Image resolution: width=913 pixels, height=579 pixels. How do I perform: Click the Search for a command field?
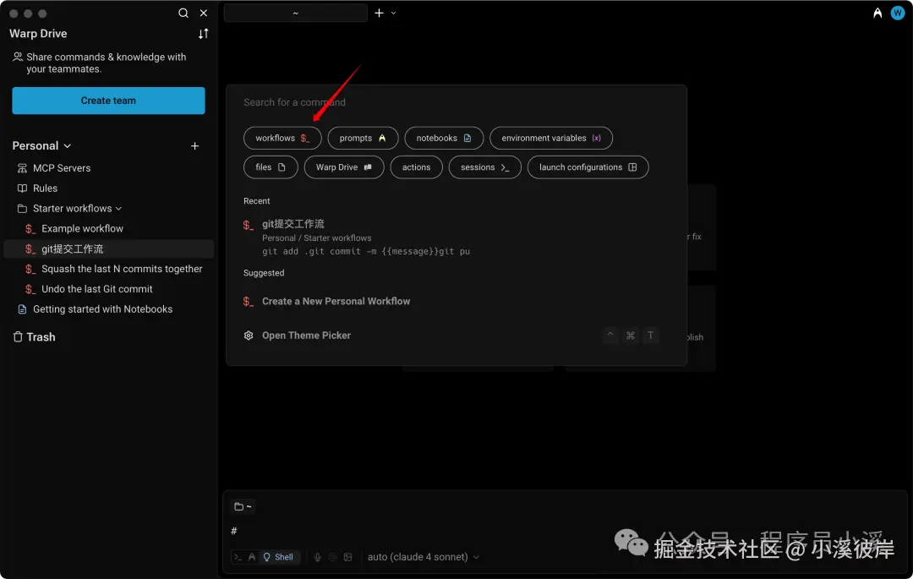point(456,102)
